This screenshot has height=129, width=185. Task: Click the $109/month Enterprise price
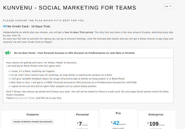click(x=156, y=123)
